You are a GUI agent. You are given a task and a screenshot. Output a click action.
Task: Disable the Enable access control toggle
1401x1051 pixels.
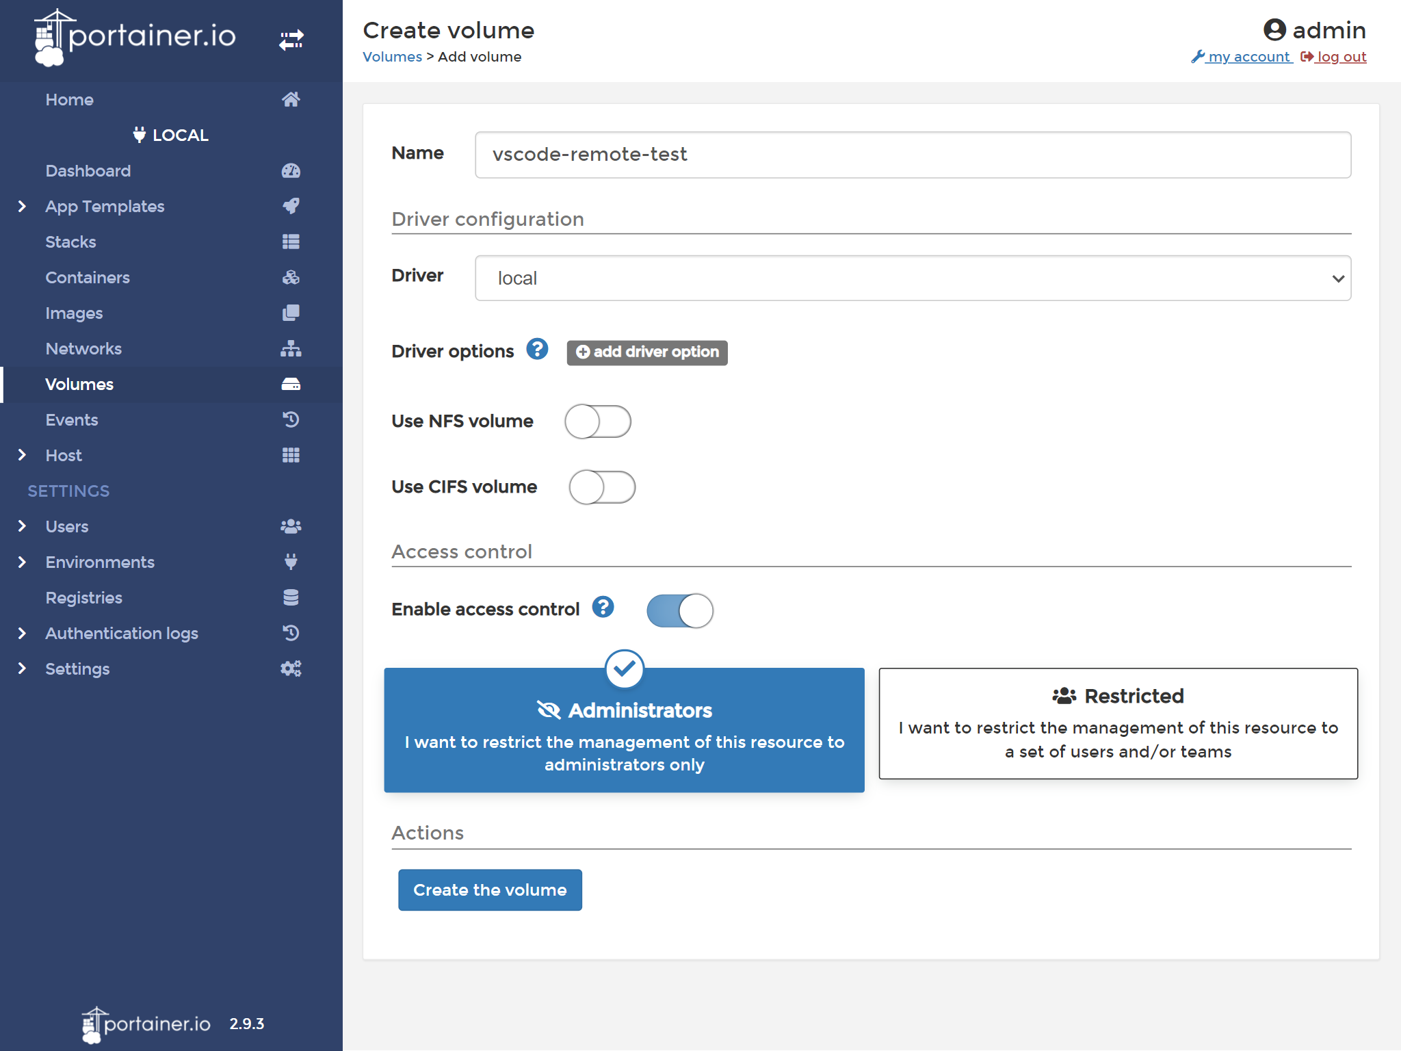pos(679,608)
